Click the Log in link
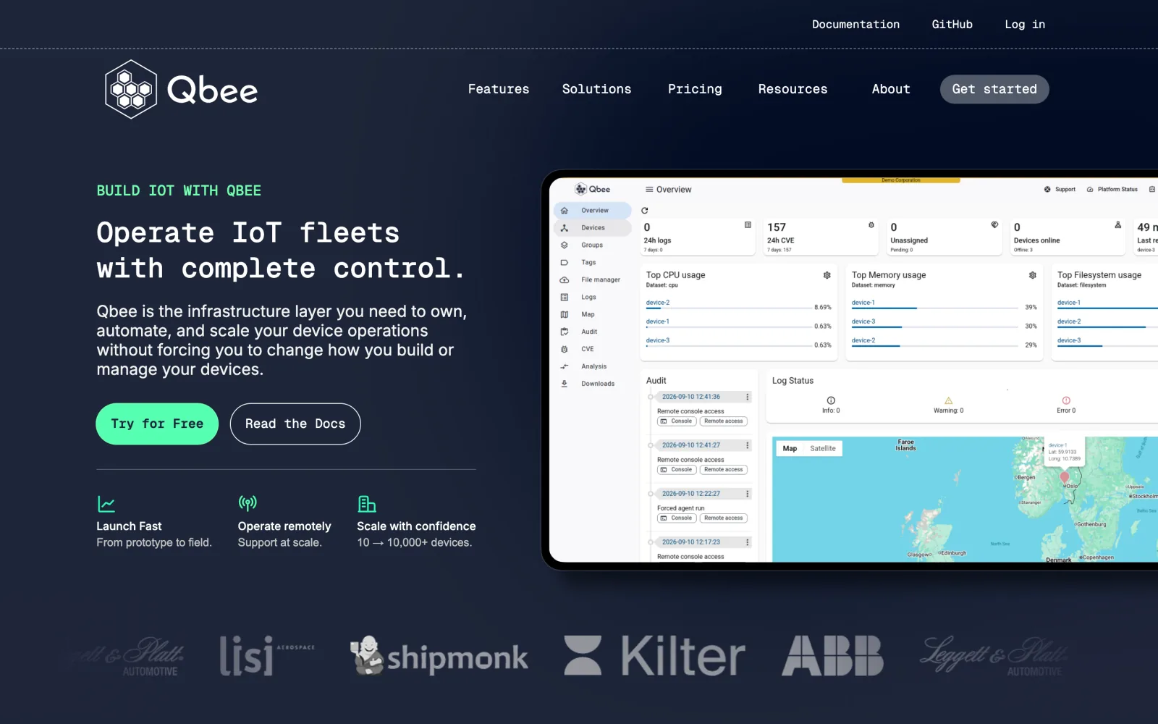Viewport: 1158px width, 724px height. click(x=1025, y=25)
